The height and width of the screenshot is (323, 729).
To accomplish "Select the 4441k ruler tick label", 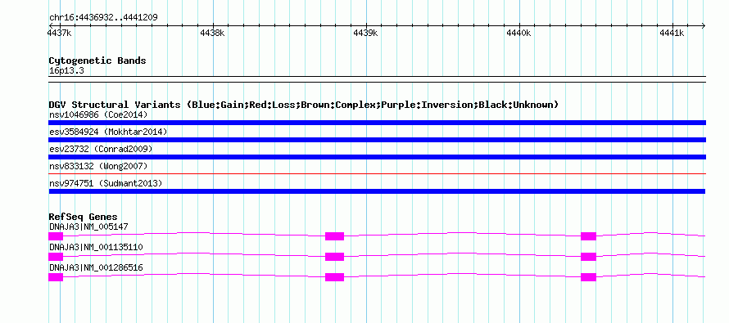I will pos(672,34).
